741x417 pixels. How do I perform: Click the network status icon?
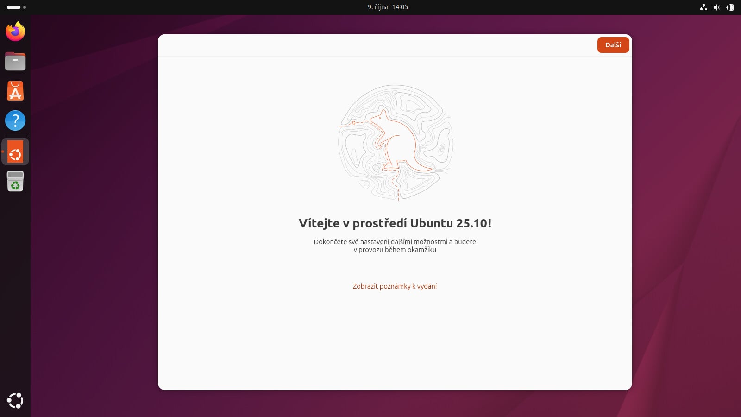pyautogui.click(x=703, y=7)
